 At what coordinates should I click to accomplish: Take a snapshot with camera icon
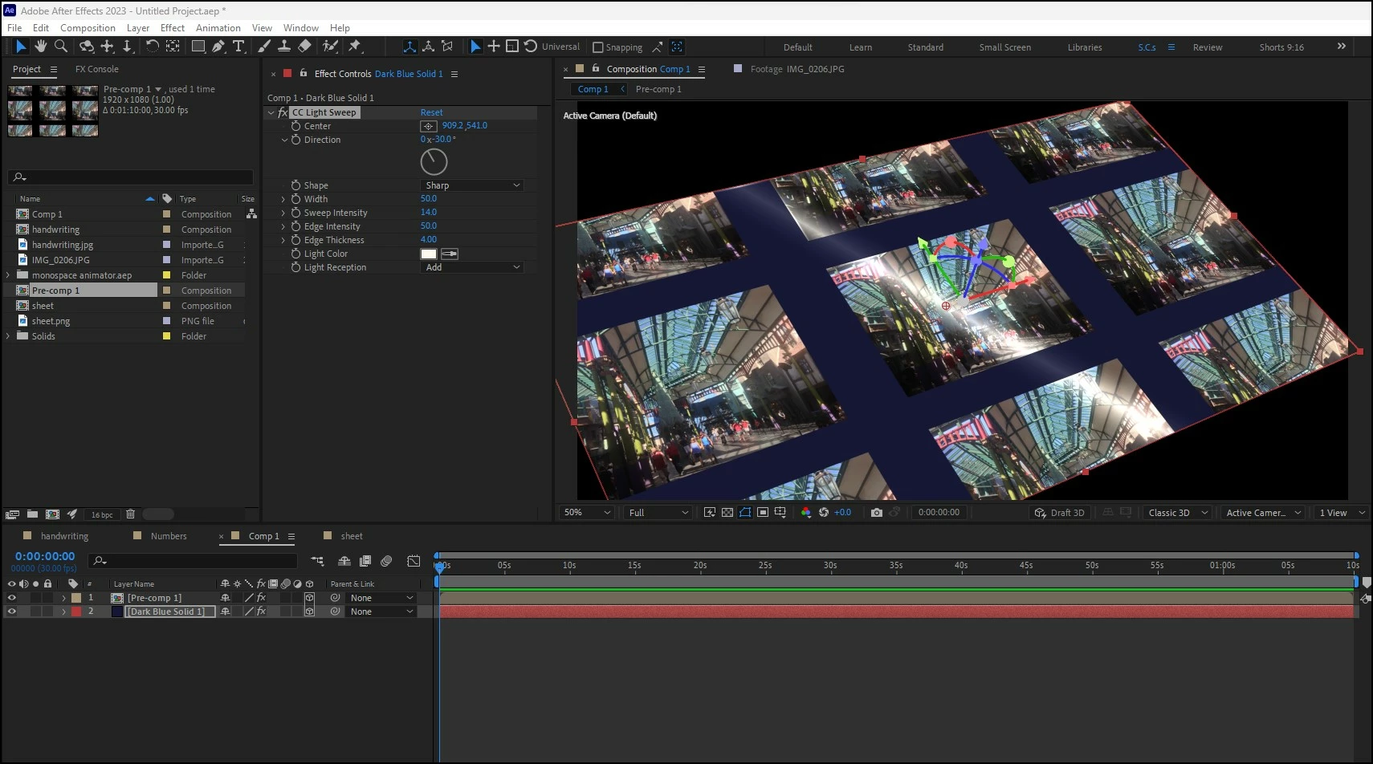(x=876, y=513)
